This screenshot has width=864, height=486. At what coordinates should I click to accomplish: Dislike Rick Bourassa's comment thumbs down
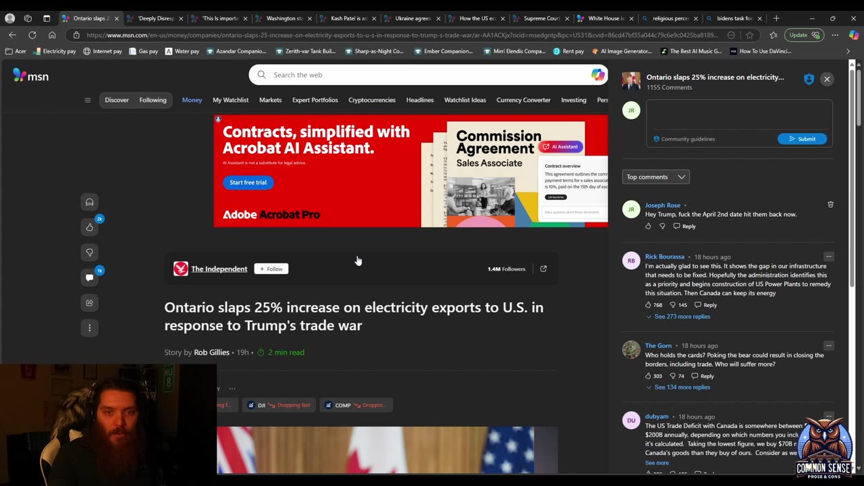click(x=672, y=305)
